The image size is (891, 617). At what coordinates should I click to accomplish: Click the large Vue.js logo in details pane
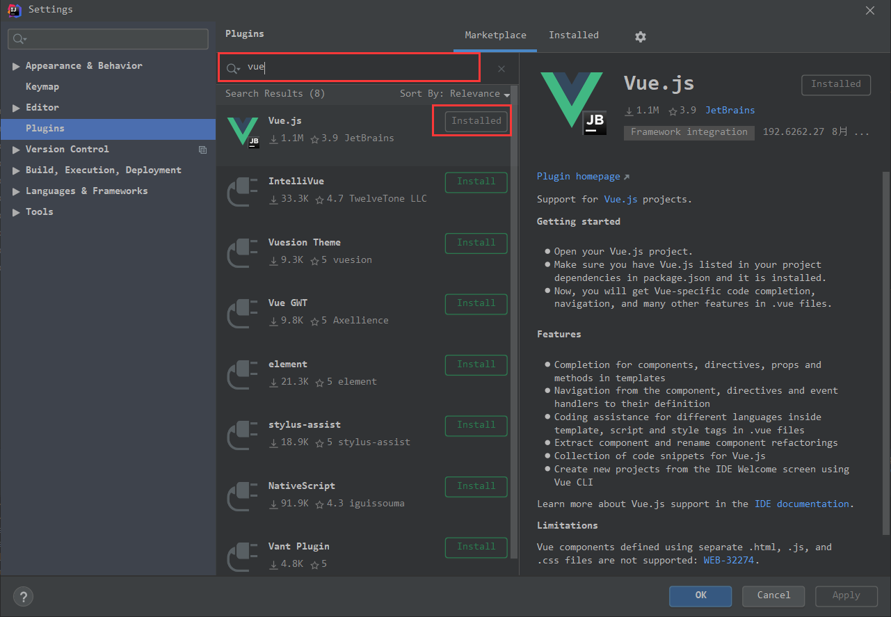pos(574,103)
